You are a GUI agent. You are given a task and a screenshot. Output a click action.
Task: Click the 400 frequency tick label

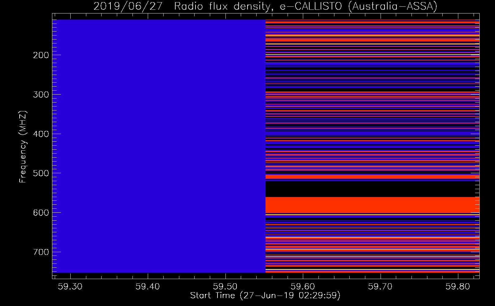(x=41, y=134)
